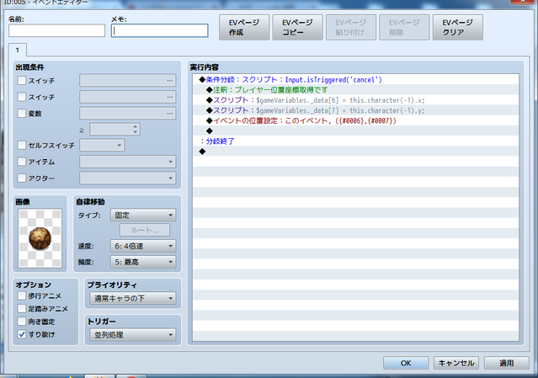Click the boulder event image thumbnail

pos(40,238)
